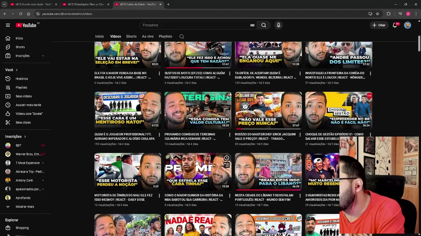This screenshot has width=421, height=236.
Task: Switch to Philadelphia 76ers browser tab
Action: [86, 4]
